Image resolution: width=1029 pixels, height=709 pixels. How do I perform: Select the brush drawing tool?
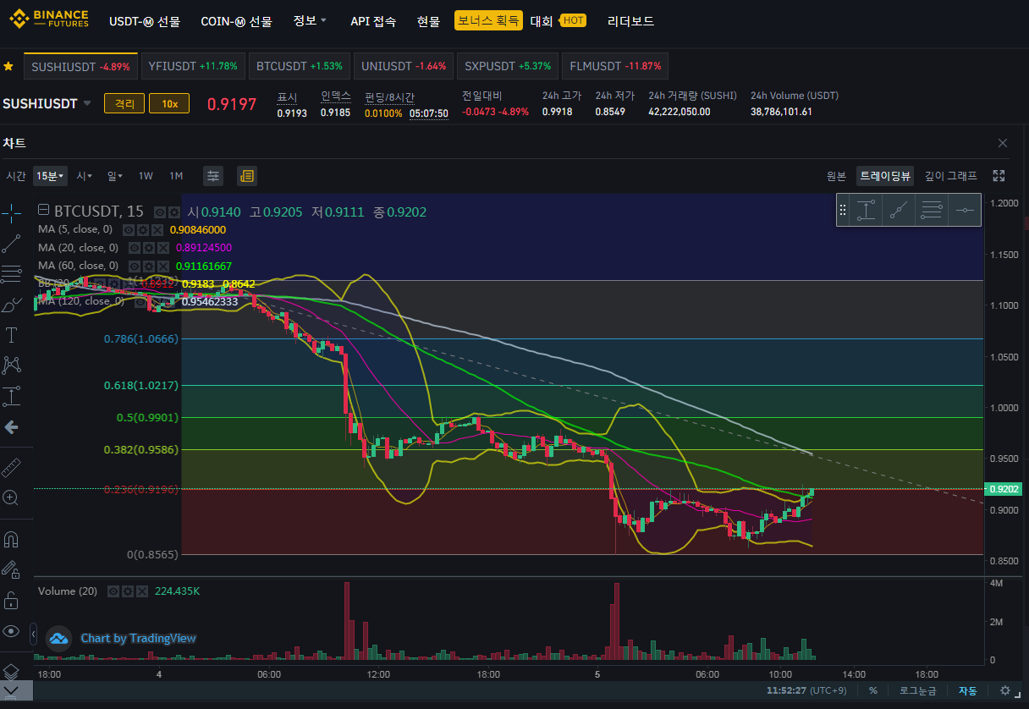pyautogui.click(x=11, y=305)
